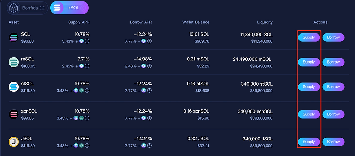Click the Supply APR column header
Screen dimensions: 355x156
(79, 22)
